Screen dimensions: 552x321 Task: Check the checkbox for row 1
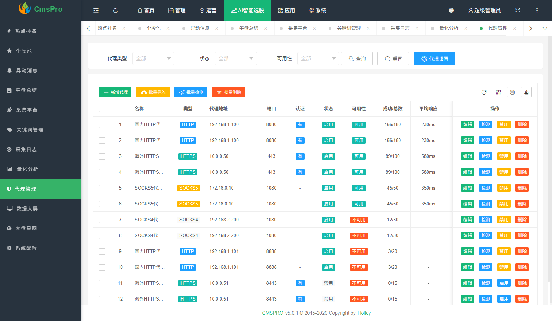[102, 125]
